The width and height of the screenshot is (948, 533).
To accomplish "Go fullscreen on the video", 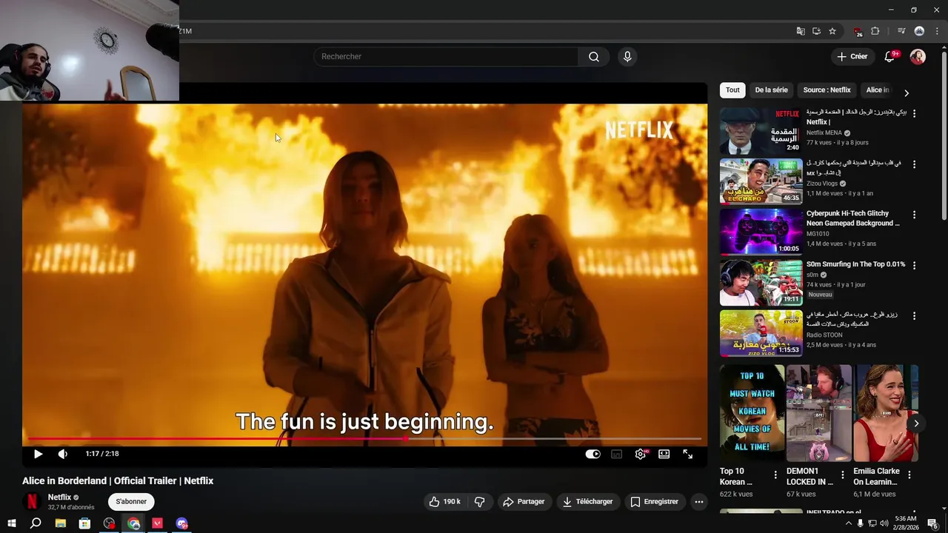I will point(688,454).
